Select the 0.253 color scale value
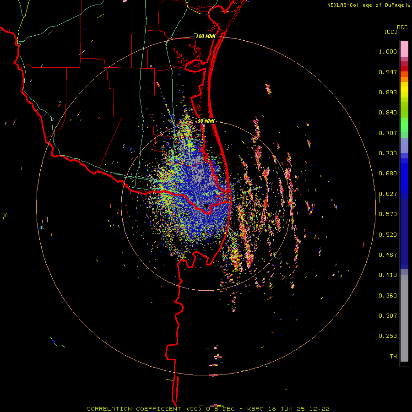Viewport: 412px width, 412px height. pos(388,336)
